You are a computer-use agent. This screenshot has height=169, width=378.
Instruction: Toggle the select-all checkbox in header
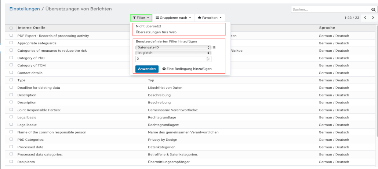(11, 28)
